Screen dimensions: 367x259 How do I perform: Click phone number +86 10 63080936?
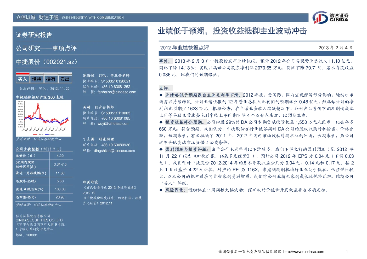pyautogui.click(x=116, y=145)
